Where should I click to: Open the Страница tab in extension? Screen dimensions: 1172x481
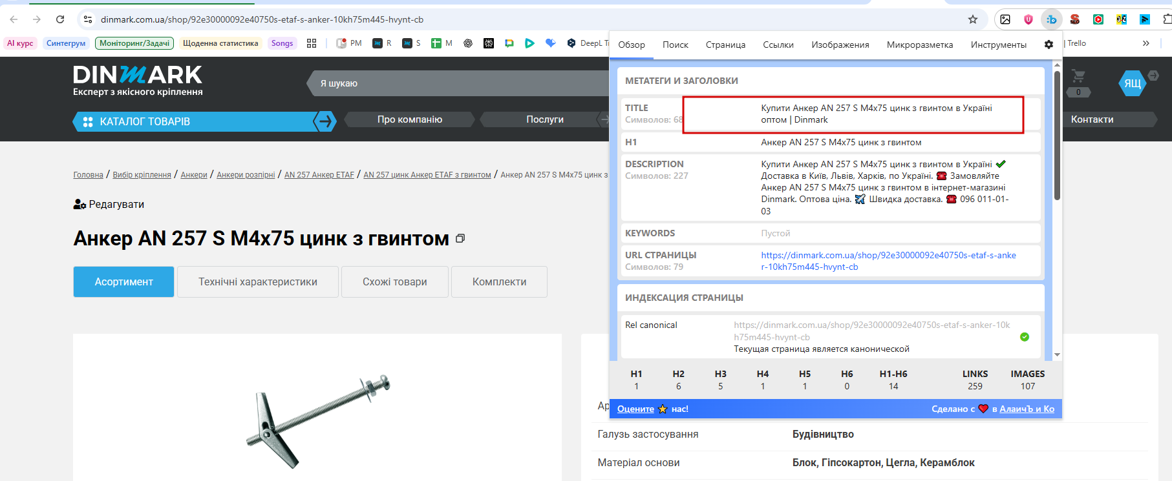725,45
